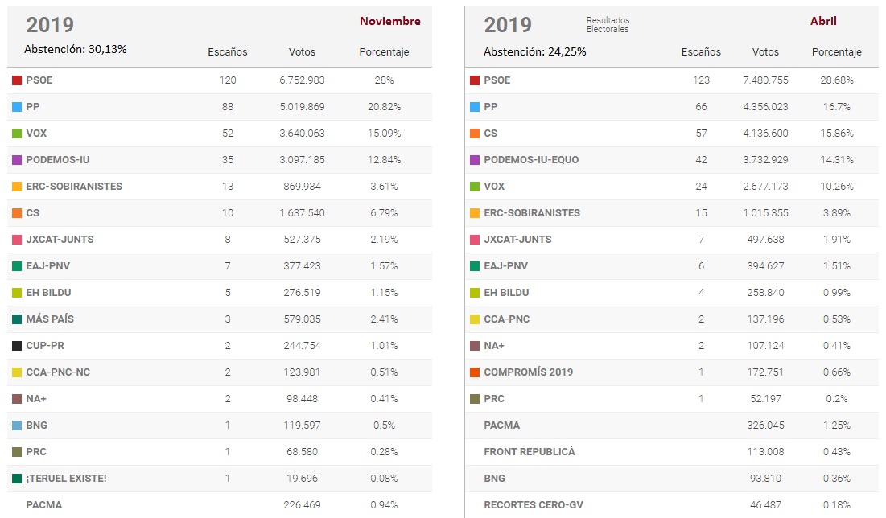Click Escaños column header in November table
Screen dimensions: 886x518
228,52
